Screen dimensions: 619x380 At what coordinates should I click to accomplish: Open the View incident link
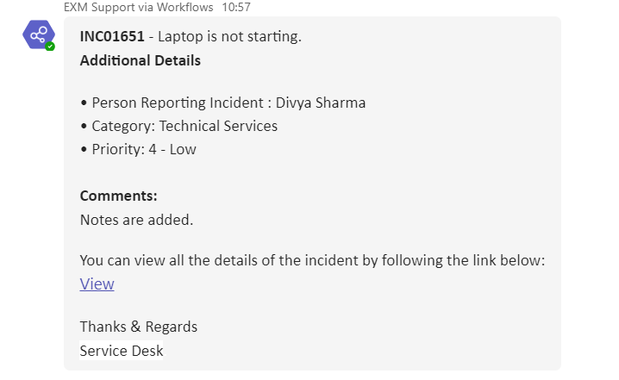[x=97, y=283]
